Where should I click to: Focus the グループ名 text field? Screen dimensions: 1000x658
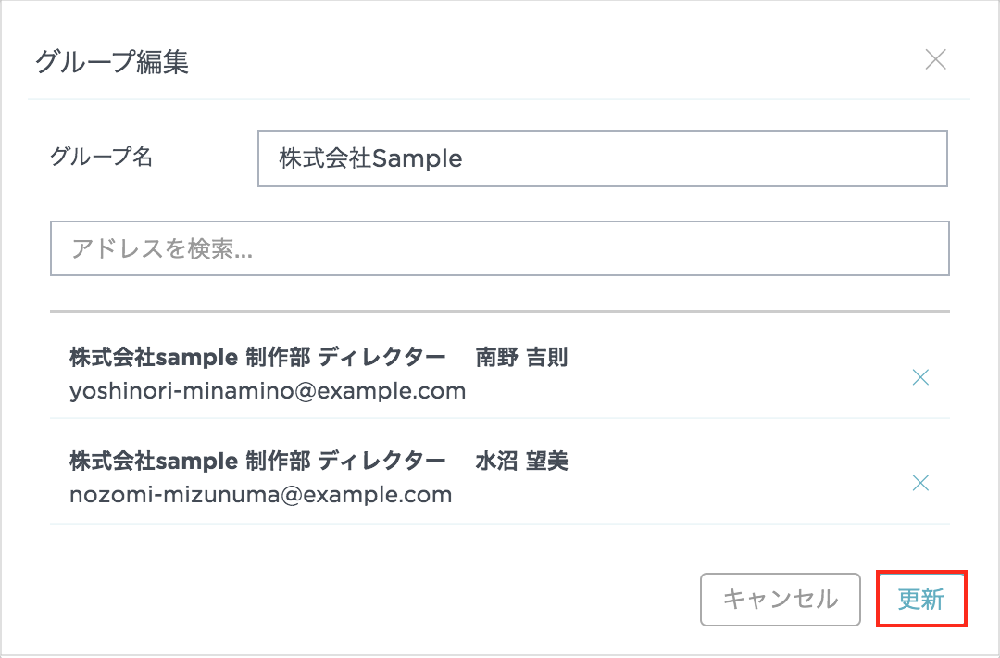click(602, 158)
